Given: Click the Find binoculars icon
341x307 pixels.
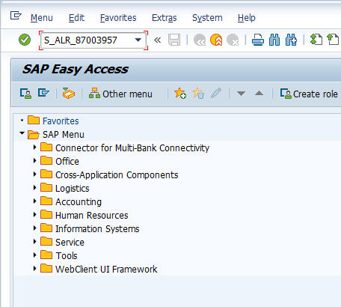Looking at the screenshot, I should point(274,40).
